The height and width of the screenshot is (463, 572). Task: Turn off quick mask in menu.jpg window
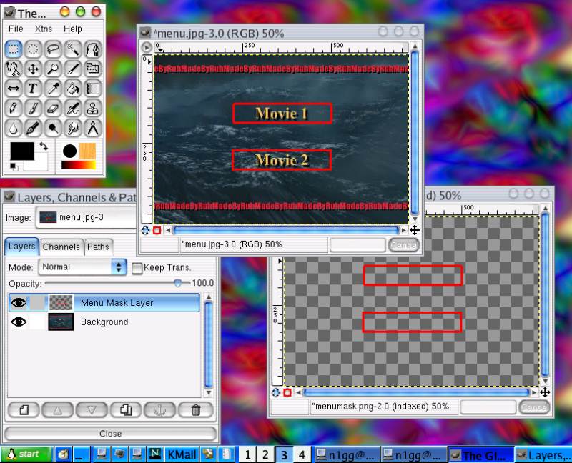145,230
